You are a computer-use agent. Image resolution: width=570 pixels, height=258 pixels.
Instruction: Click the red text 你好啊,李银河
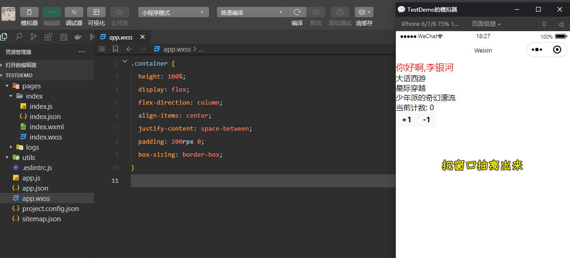click(x=425, y=68)
